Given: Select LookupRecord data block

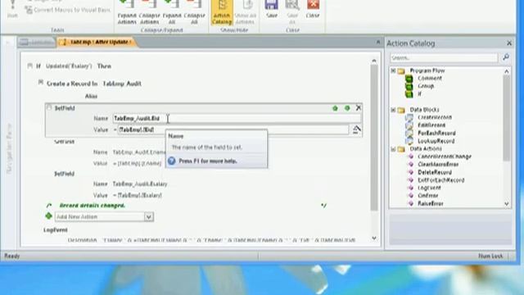Looking at the screenshot, I should pyautogui.click(x=436, y=141).
